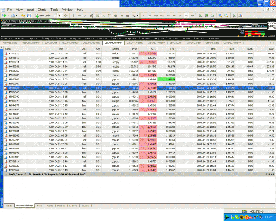This screenshot has width=276, height=221.
Task: Open the Journal terminal tab
Action: [x=85, y=206]
